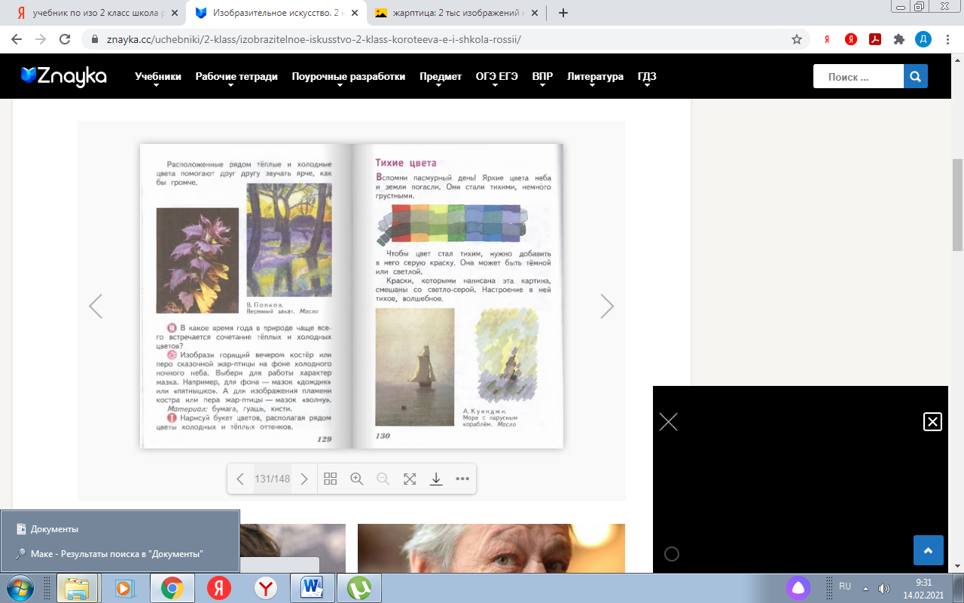Open the round red Yandex taskbar icon
The height and width of the screenshot is (603, 964).
pos(219,588)
